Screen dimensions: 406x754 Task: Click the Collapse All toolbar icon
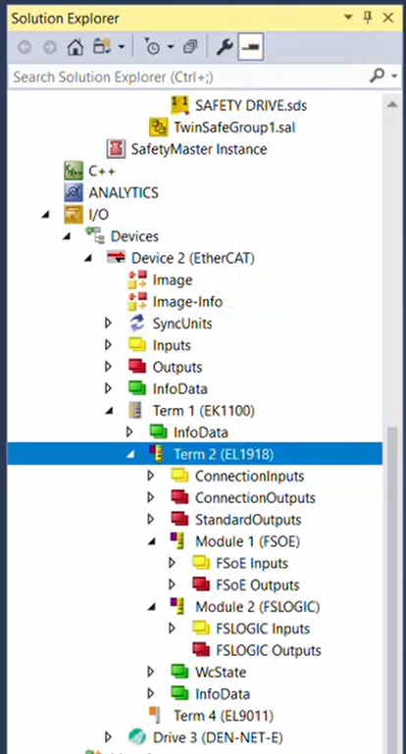(190, 47)
